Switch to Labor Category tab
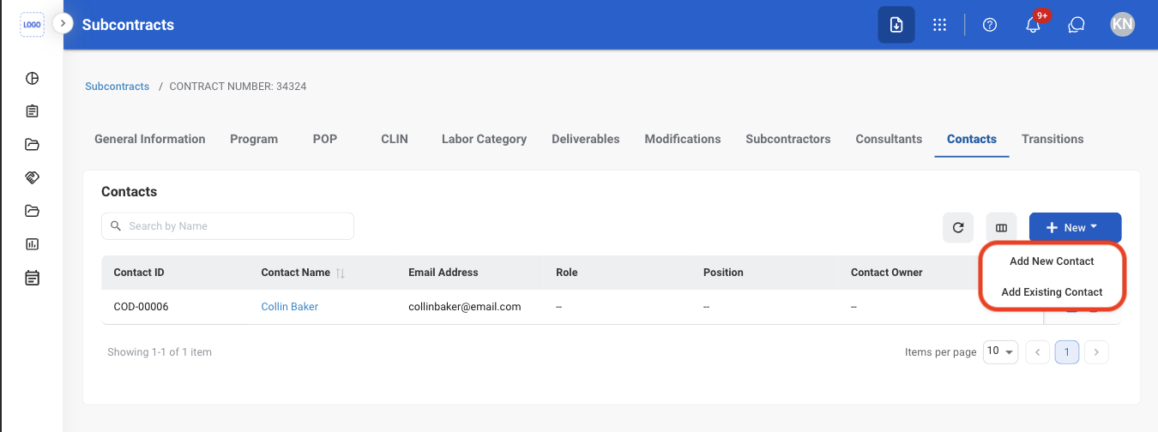 click(x=484, y=139)
